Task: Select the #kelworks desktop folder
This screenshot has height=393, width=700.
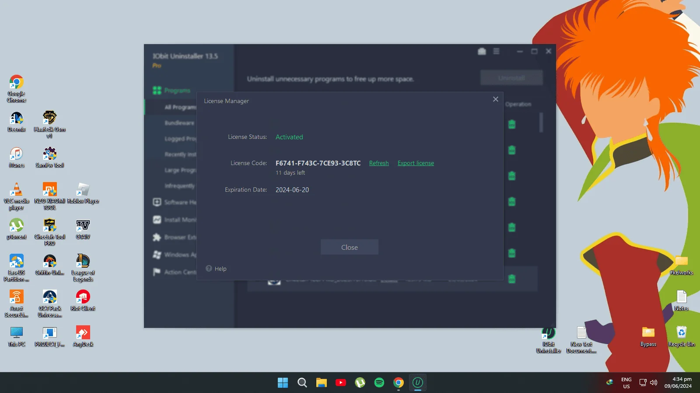Action: [x=681, y=265]
